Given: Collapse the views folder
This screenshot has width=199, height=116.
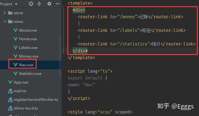Looking at the screenshot, I should tap(5, 22).
